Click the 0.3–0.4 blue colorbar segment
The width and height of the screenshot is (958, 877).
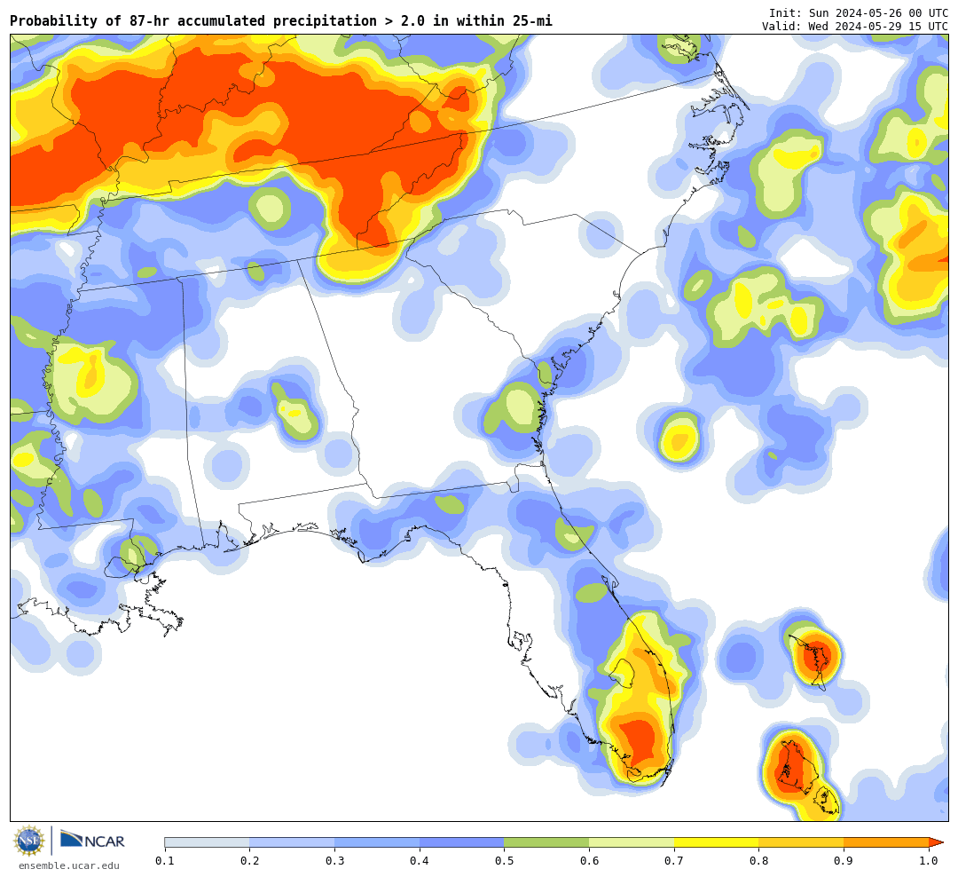coord(377,842)
